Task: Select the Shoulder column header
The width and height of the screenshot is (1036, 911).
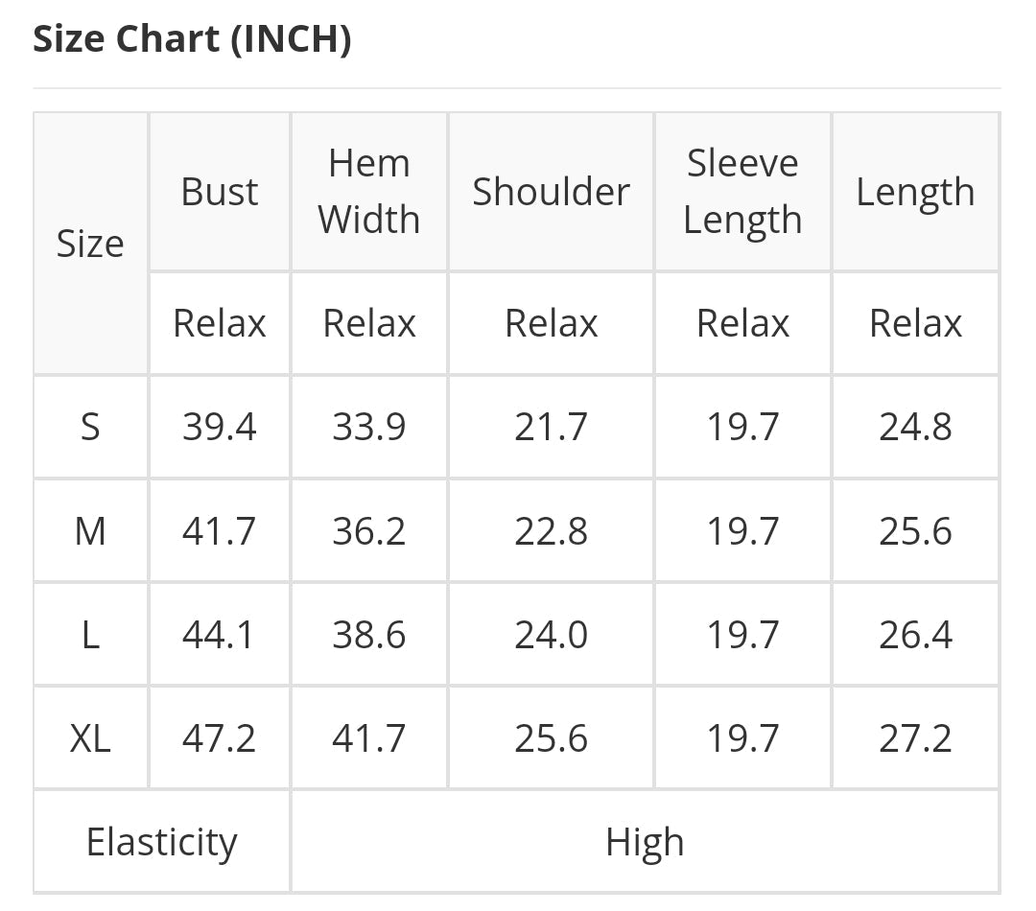Action: (x=551, y=192)
